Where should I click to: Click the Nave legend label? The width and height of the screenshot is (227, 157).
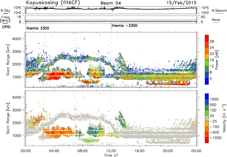tap(216, 20)
